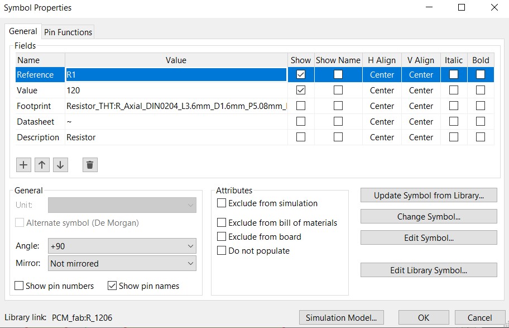Click the Edit Library Symbol button
Image resolution: width=509 pixels, height=328 pixels.
[428, 270]
